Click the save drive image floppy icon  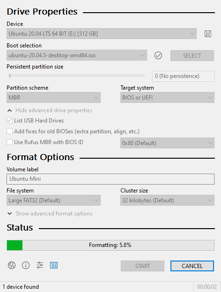(207, 34)
